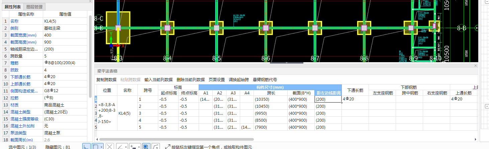The width and height of the screenshot is (489, 149).
Task: Select the 箍筋 property value
Action: (65, 63)
